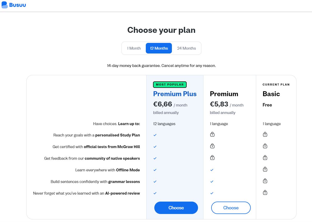This screenshot has height=222, width=312.
Task: Click Basic lock icon for AI-powered review
Action: coord(265,193)
